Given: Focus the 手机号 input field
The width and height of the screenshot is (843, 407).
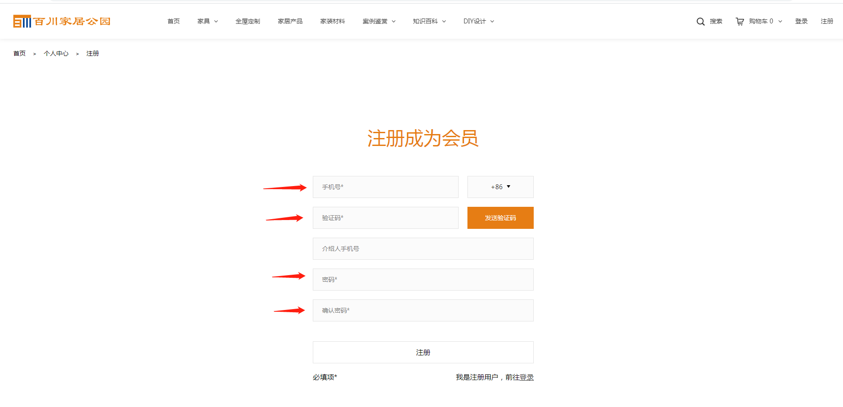Looking at the screenshot, I should click(x=385, y=187).
